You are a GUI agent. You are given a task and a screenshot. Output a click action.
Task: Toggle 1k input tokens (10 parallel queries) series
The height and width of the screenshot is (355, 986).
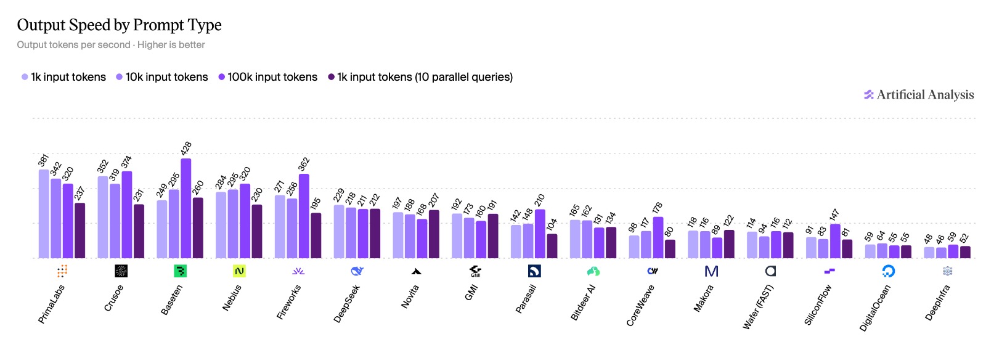pyautogui.click(x=420, y=77)
